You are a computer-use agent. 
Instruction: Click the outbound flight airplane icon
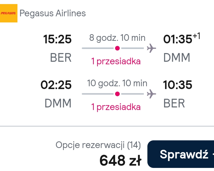[151, 48]
